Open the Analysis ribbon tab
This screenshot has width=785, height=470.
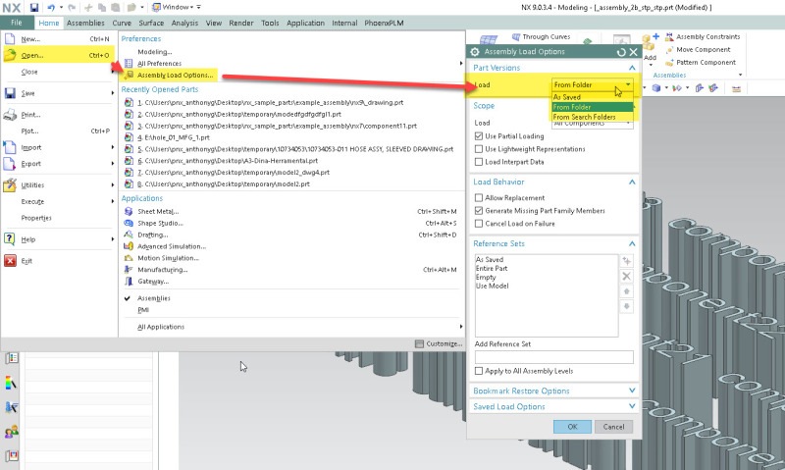point(184,23)
